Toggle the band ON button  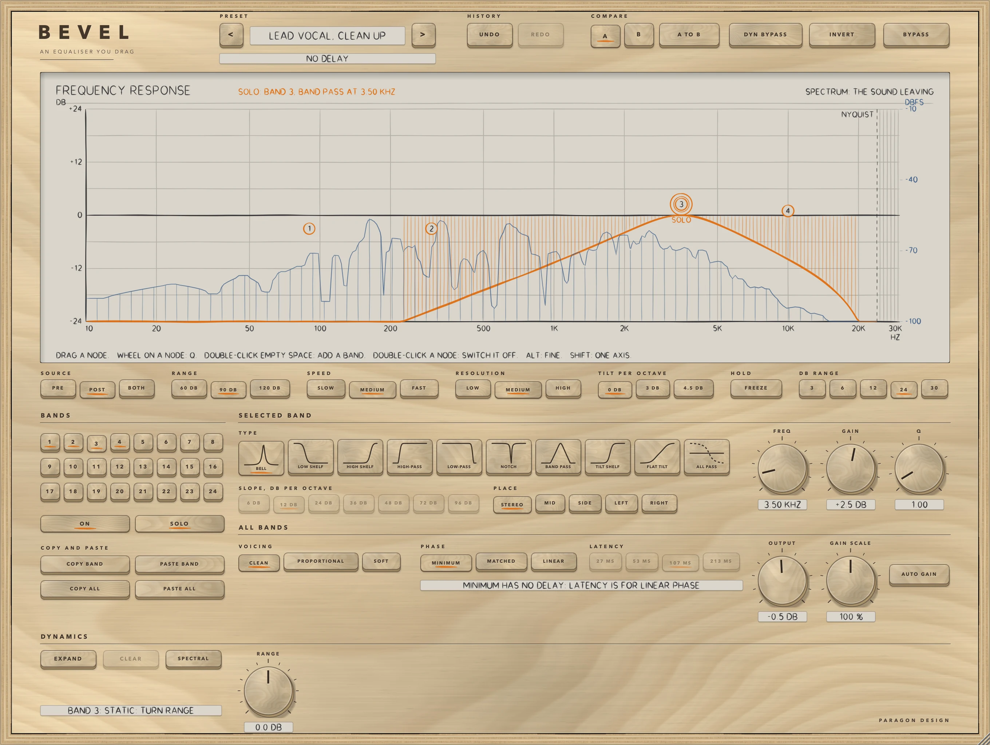tap(85, 524)
